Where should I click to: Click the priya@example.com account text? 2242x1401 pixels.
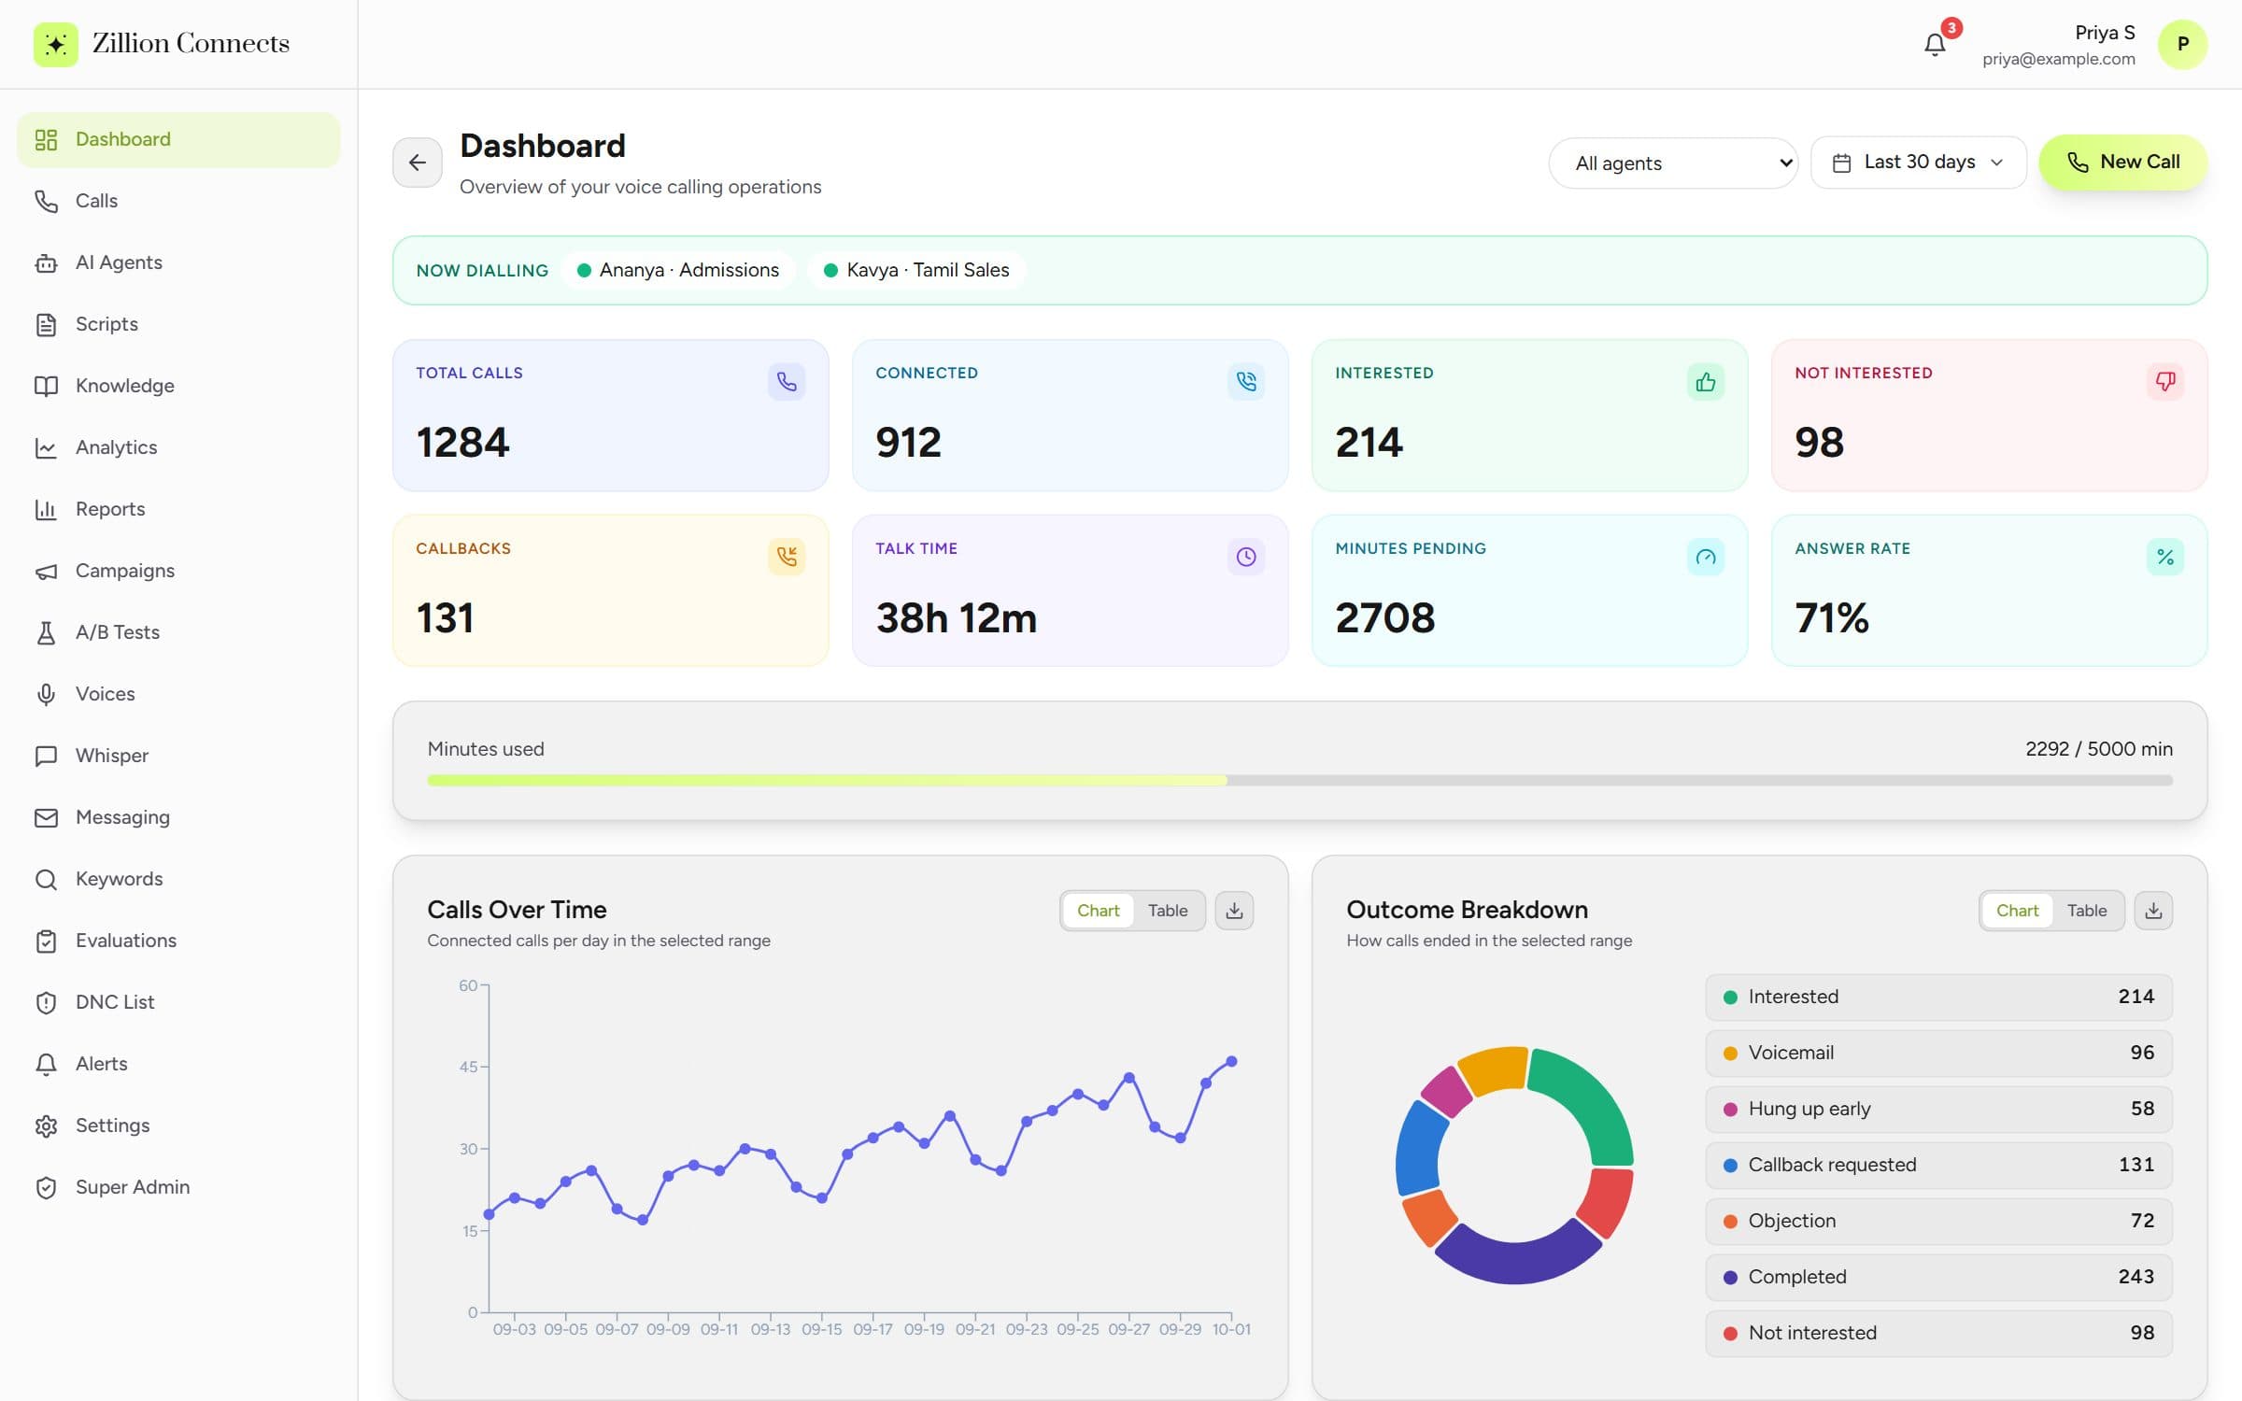(2058, 59)
